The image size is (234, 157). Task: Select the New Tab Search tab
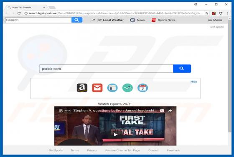tap(25, 7)
